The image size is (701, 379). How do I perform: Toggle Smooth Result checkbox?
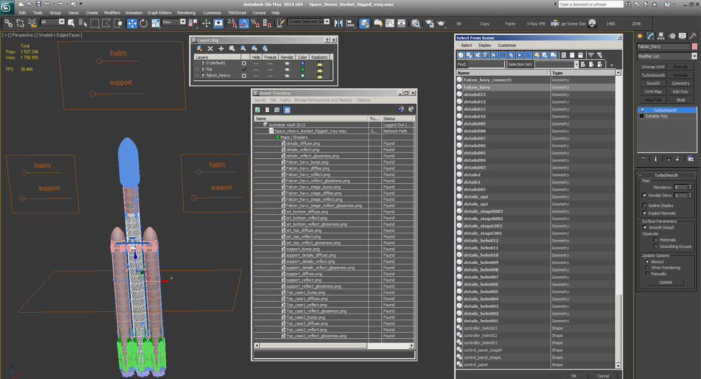tap(645, 227)
